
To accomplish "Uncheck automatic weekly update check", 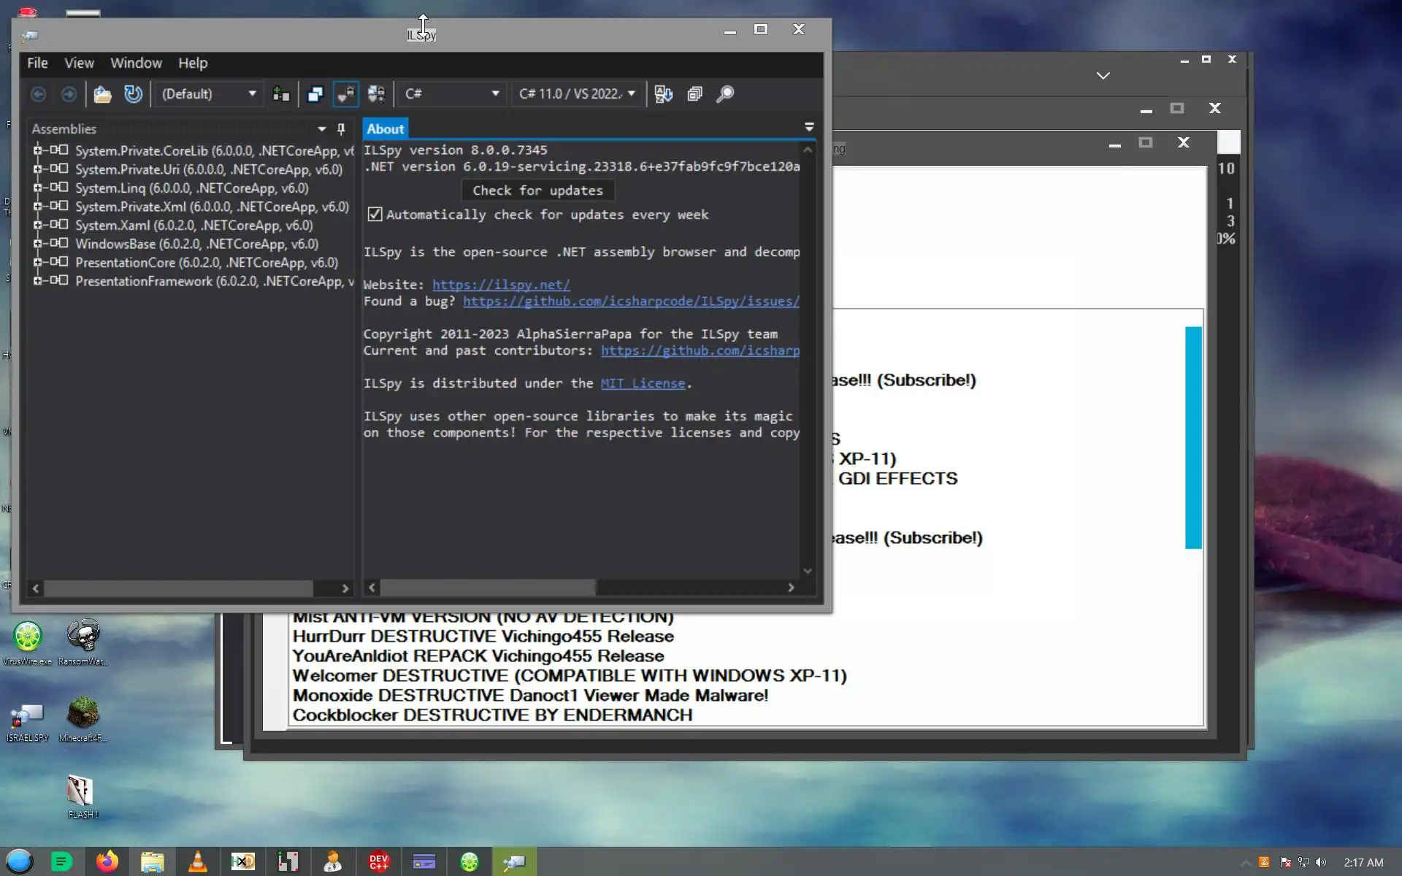I will point(375,215).
